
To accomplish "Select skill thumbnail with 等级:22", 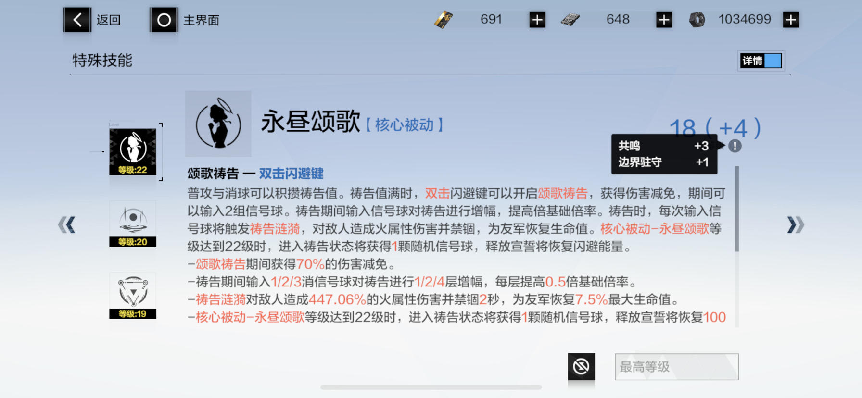I will (133, 152).
